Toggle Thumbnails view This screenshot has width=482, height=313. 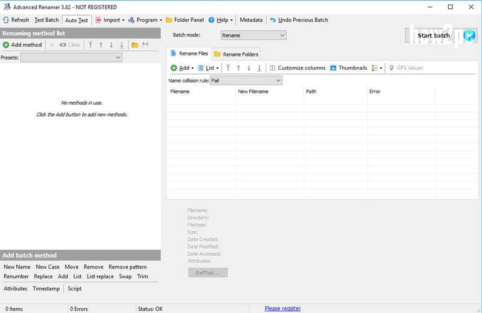pyautogui.click(x=349, y=68)
